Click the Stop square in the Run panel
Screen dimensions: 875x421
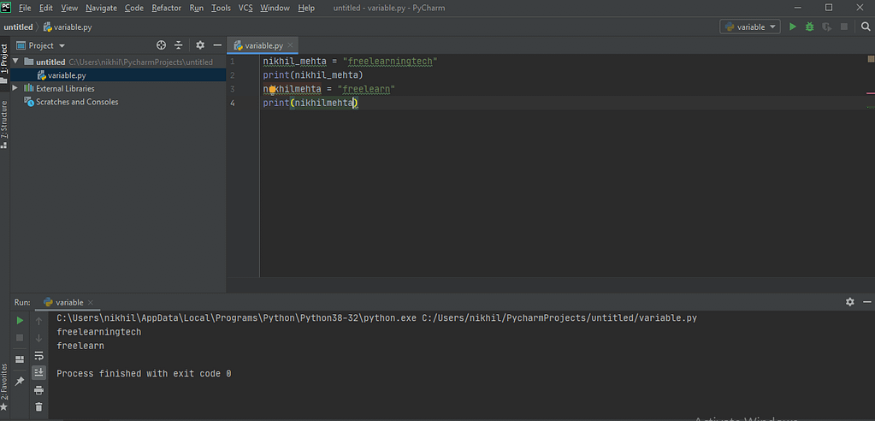pyautogui.click(x=20, y=338)
